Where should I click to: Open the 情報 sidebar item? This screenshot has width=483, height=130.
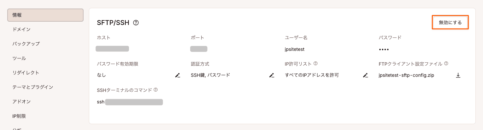[45, 15]
